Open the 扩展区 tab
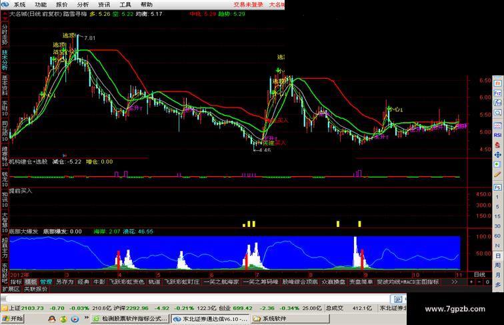 (x=11, y=289)
